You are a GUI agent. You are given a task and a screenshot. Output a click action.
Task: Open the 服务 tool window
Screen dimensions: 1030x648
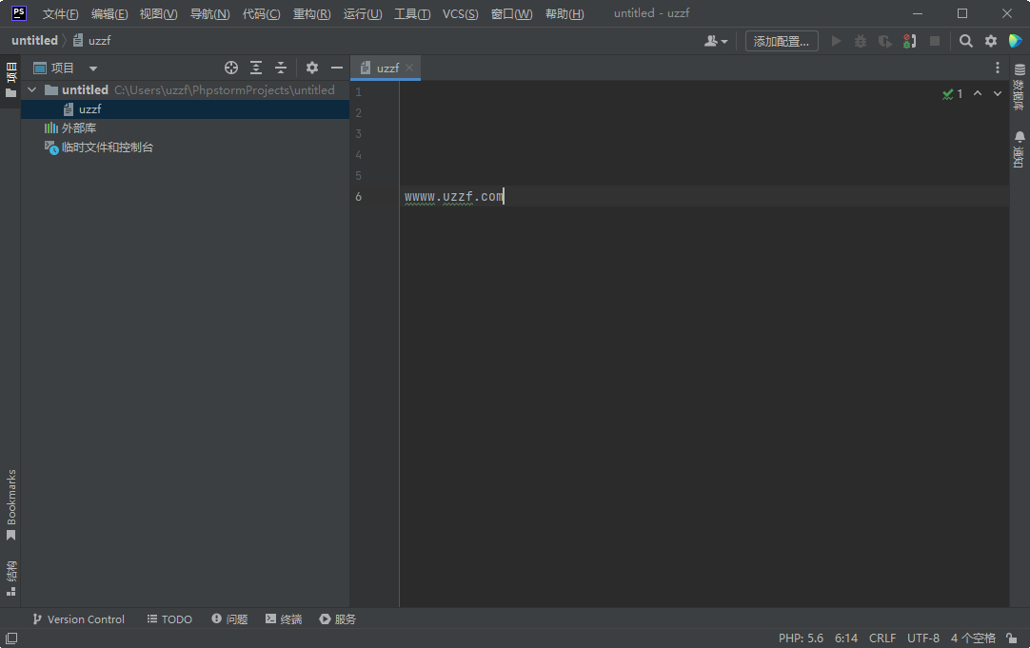337,619
